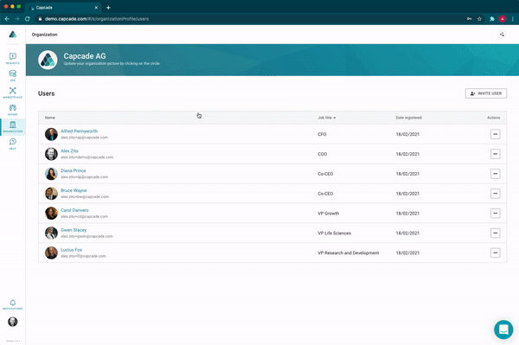The height and width of the screenshot is (345, 519).
Task: Click the Organization breadcrumb title
Action: 44,35
